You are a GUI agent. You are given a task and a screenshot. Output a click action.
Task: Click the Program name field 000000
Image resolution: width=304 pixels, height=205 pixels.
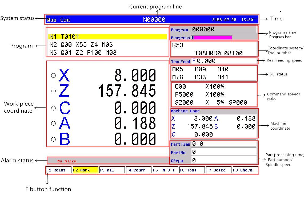(224, 29)
